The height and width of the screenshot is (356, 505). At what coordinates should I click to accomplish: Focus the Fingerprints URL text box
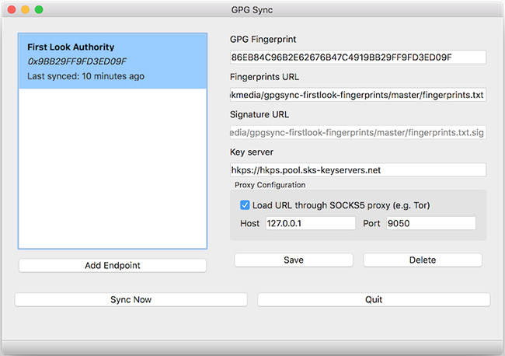(357, 95)
